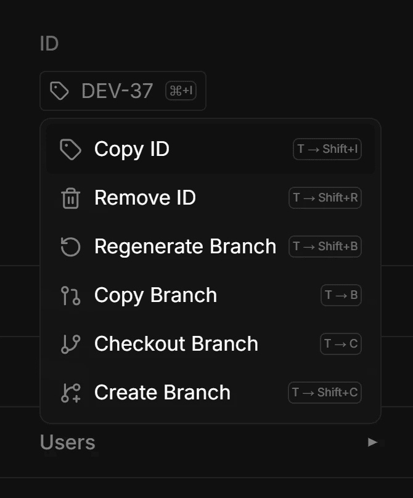Image resolution: width=413 pixels, height=498 pixels.
Task: Click the T → B badge beside Copy Branch
Action: [340, 295]
